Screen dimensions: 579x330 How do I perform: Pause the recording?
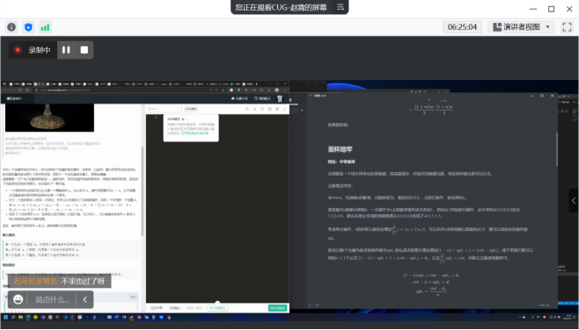[x=66, y=50]
